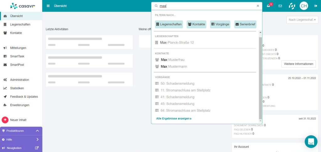321x152 pixels.
Task: Open the envelope messages icon in header
Action: click(280, 6)
